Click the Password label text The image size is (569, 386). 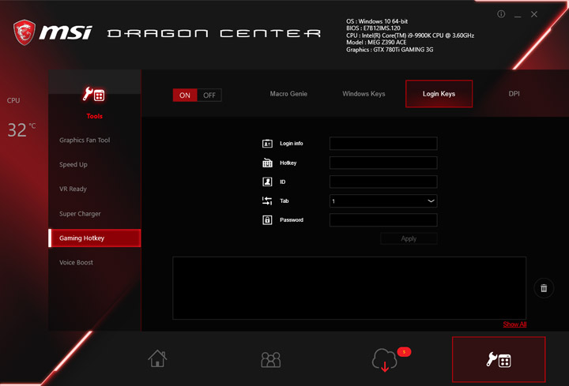coord(292,220)
